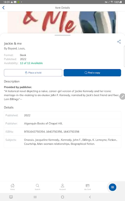
Task: Click the Place a hold button
Action: pyautogui.click(x=33, y=73)
